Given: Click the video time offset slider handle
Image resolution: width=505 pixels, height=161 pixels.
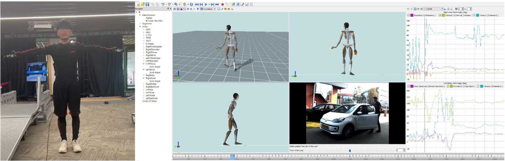Looking at the screenshot, I should coord(350,151).
